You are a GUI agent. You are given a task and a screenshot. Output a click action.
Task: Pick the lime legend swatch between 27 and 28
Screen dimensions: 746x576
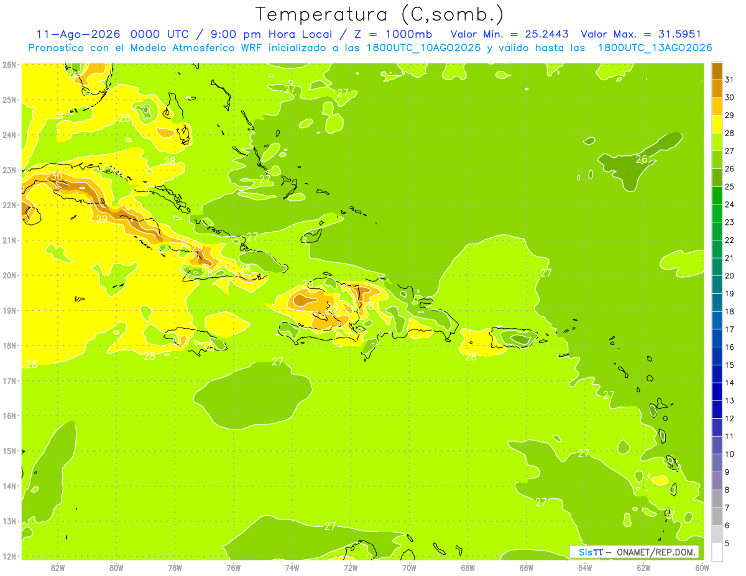(x=717, y=142)
